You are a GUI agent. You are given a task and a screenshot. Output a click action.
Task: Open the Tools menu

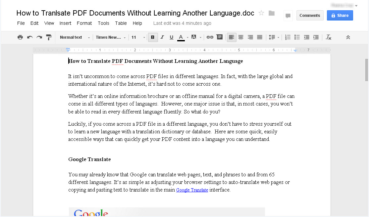tap(103, 23)
